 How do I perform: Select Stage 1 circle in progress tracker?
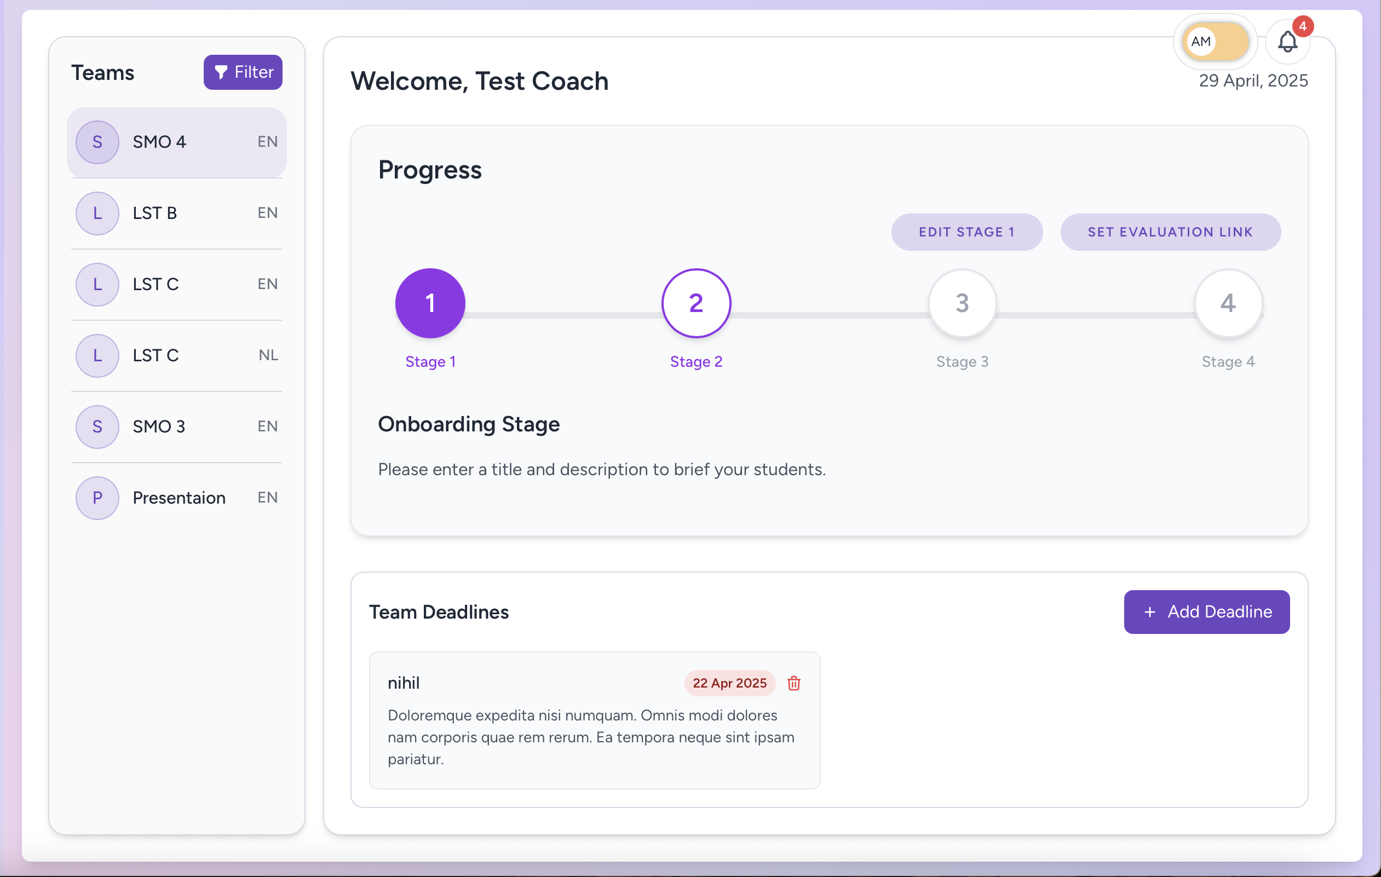pyautogui.click(x=429, y=303)
